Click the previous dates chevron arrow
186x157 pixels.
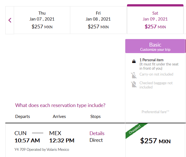[x=10, y=20]
